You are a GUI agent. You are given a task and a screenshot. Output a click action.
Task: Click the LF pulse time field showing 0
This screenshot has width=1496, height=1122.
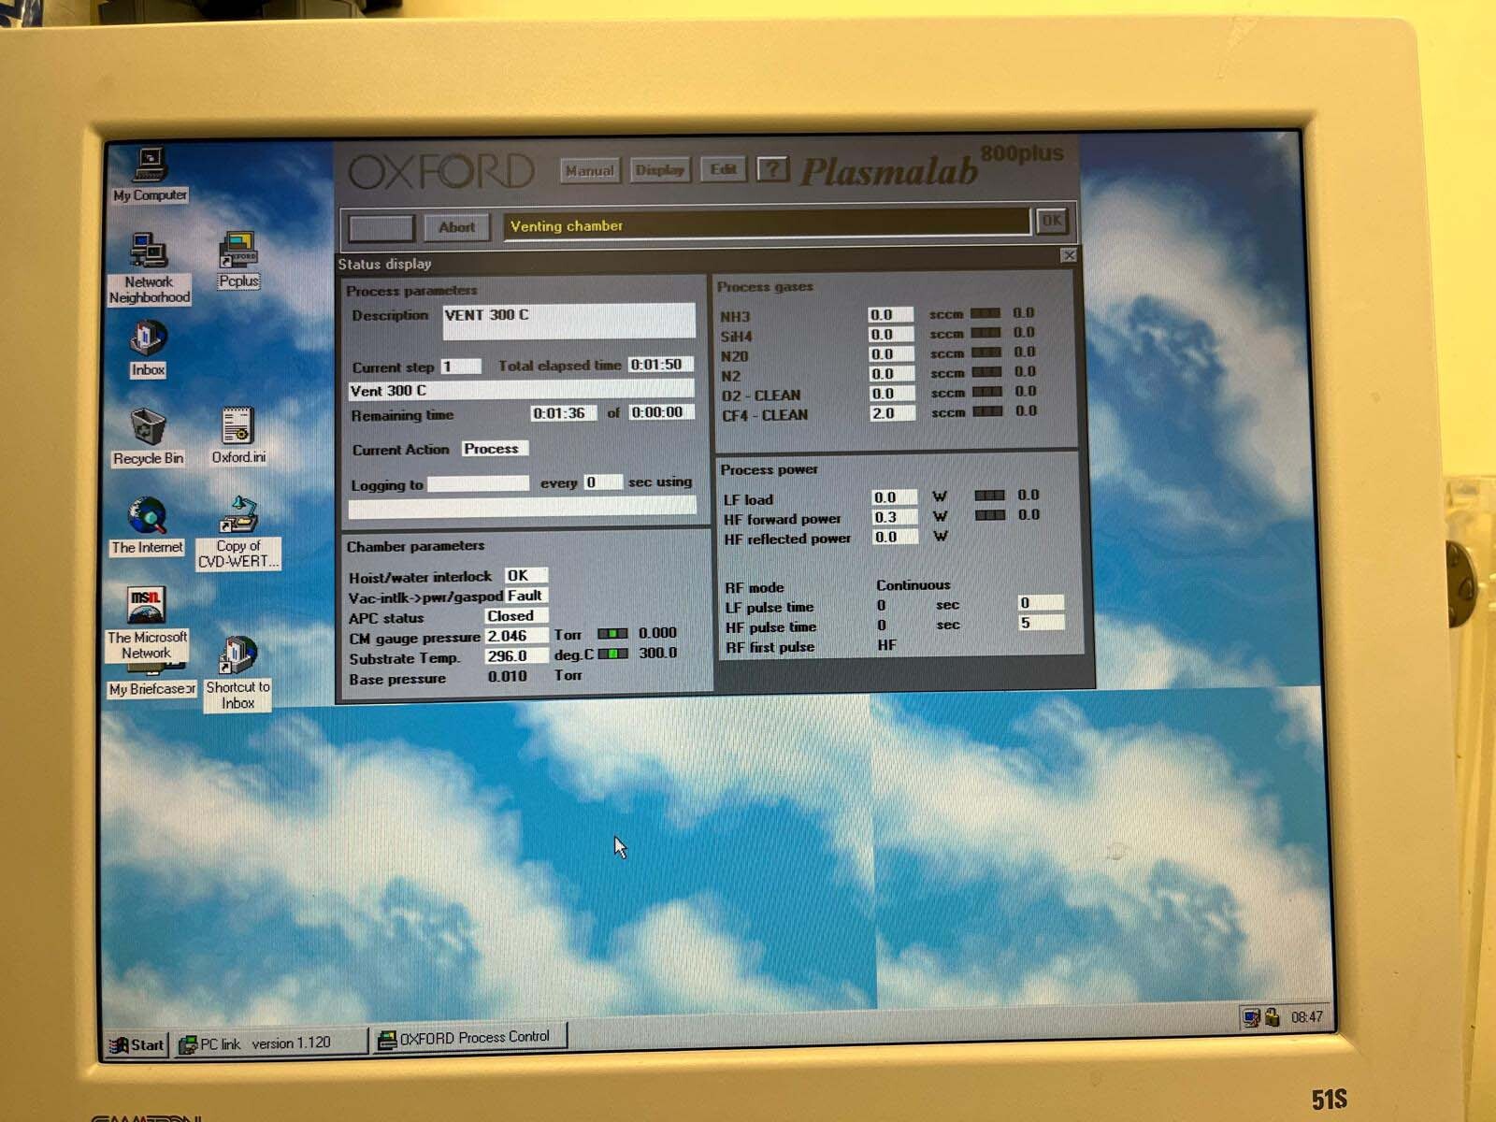click(1041, 603)
